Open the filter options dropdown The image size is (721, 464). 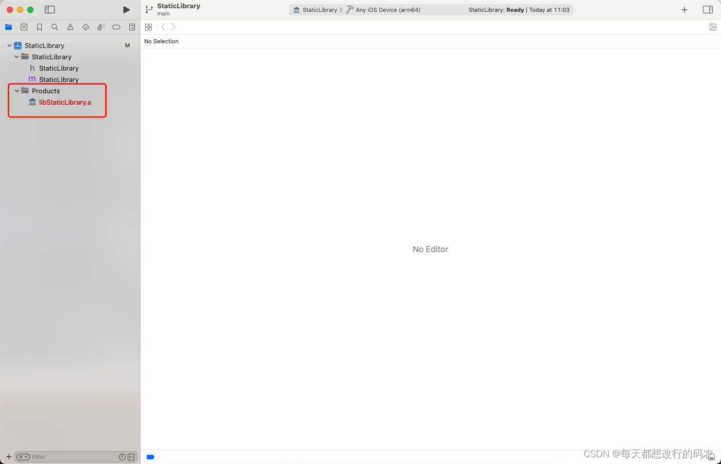(x=23, y=457)
